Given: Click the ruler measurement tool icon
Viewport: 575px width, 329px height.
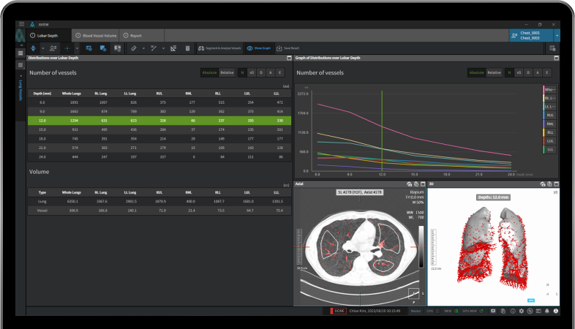Looking at the screenshot, I should point(133,48).
